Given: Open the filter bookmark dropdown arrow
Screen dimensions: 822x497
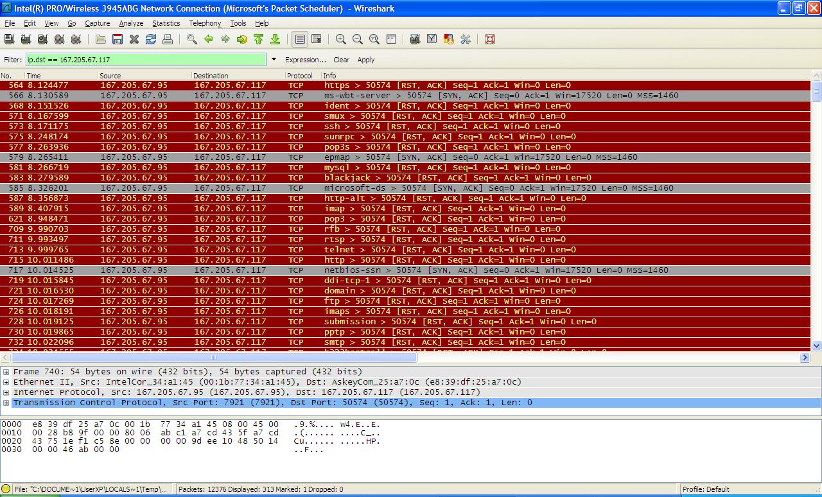Looking at the screenshot, I should pos(274,59).
